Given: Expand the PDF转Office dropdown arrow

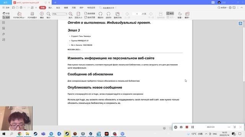Looking at the screenshot, I should click(25, 18).
